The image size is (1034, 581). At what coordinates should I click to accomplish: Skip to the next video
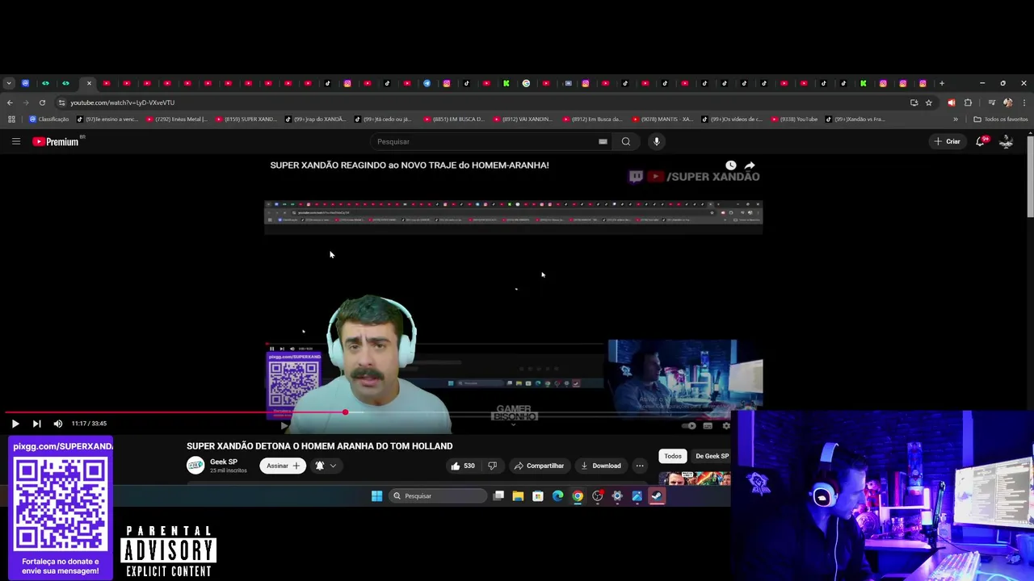[x=36, y=424]
